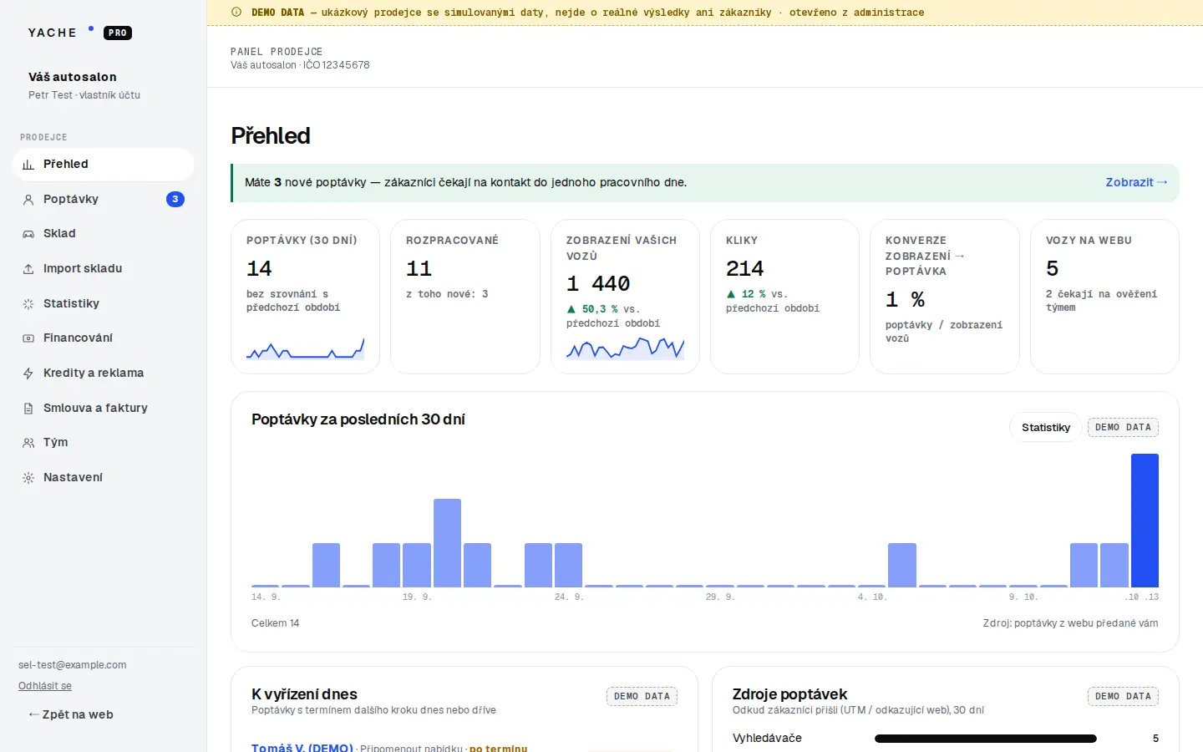This screenshot has height=752, width=1203.
Task: Click the Konverze zobrazení → poptávka card
Action: (944, 297)
